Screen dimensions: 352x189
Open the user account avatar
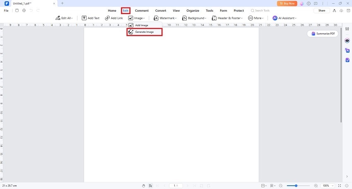coord(302,4)
